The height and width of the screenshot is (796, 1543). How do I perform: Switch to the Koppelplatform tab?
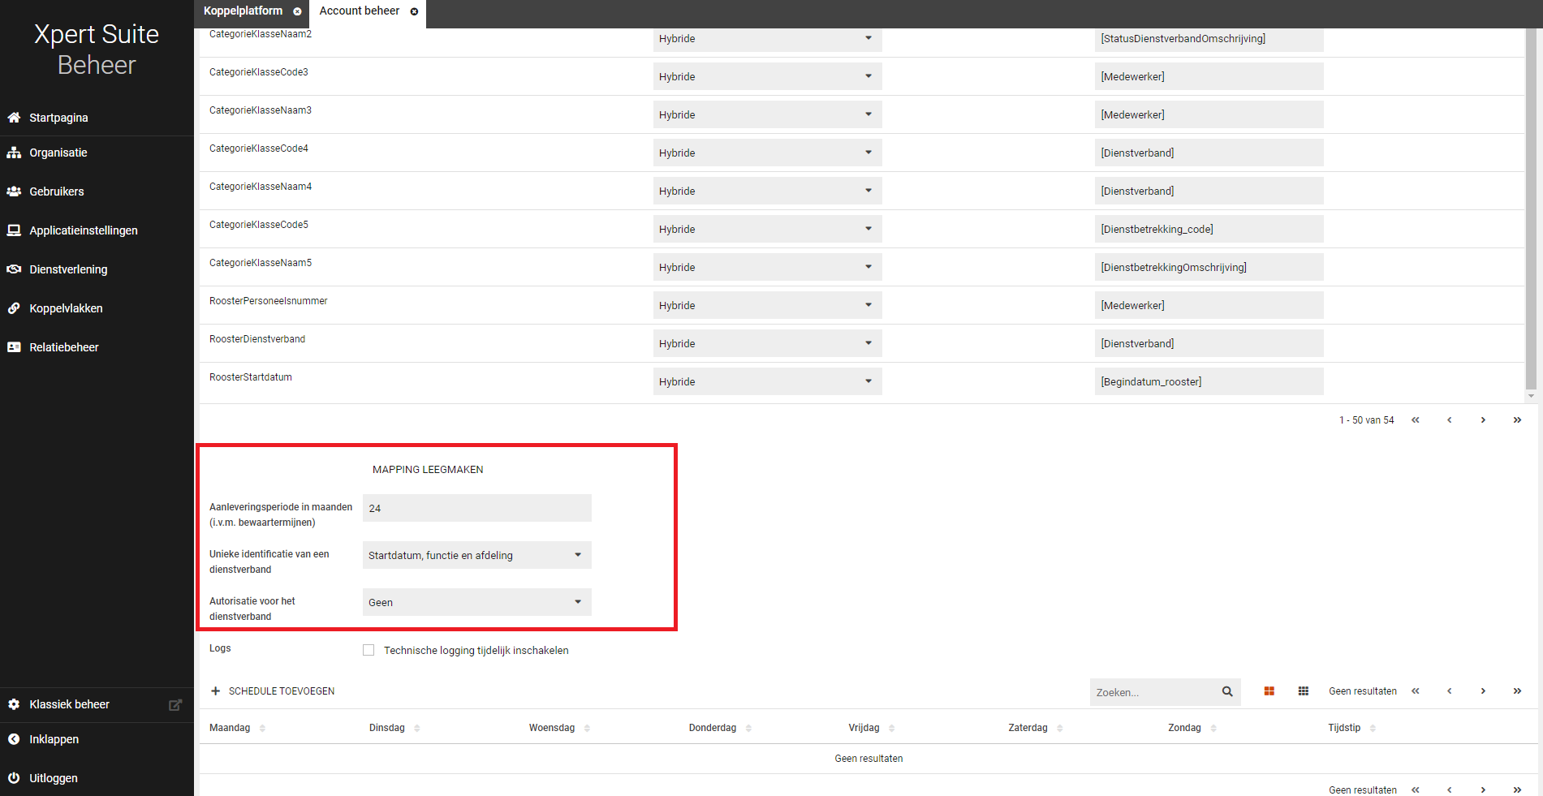pyautogui.click(x=243, y=11)
